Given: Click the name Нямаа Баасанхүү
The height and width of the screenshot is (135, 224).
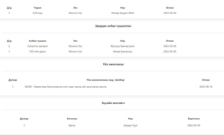Looking at the screenshot, I should pos(122,51).
